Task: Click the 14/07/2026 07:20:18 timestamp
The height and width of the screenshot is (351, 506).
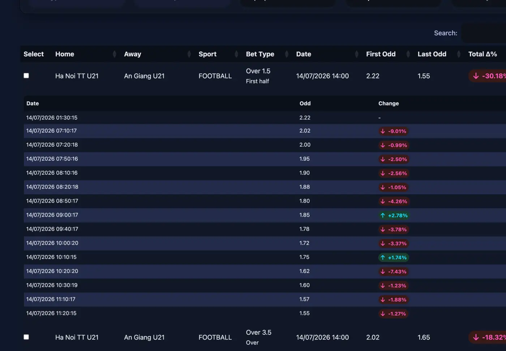Action: tap(52, 145)
